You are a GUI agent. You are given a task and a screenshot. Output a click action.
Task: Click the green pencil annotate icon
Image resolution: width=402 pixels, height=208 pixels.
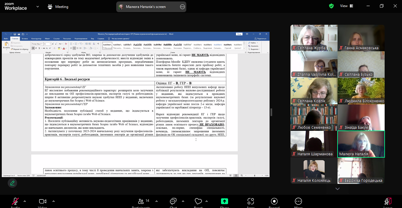[x=12, y=183]
